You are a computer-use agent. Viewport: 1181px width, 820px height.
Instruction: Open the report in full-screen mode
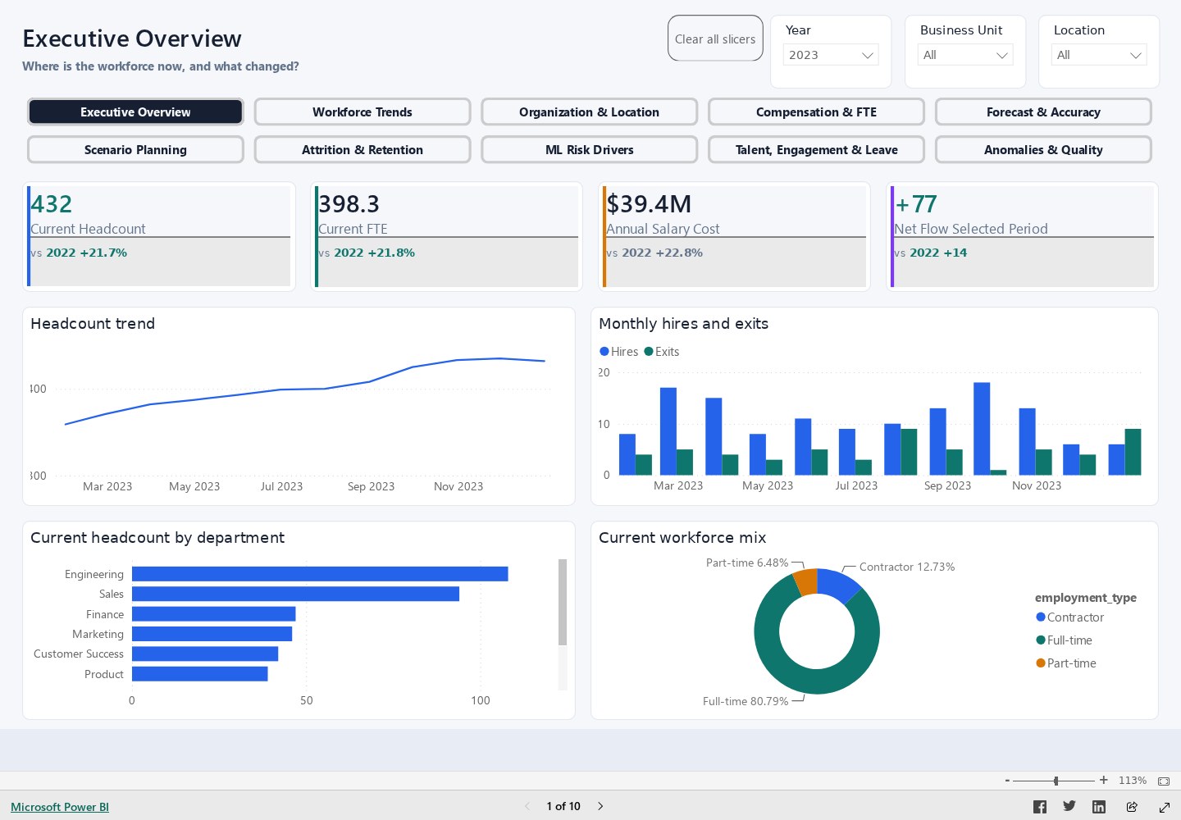point(1164,807)
